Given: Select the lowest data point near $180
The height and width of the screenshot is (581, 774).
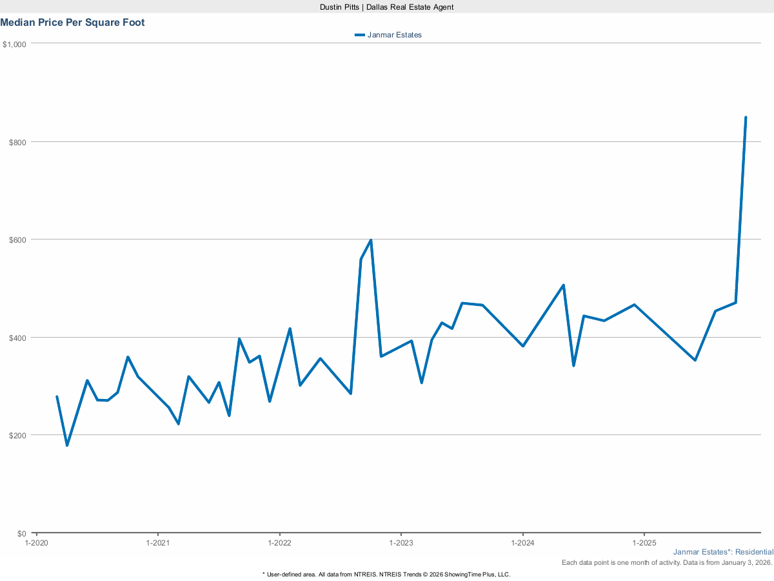Looking at the screenshot, I should point(67,445).
